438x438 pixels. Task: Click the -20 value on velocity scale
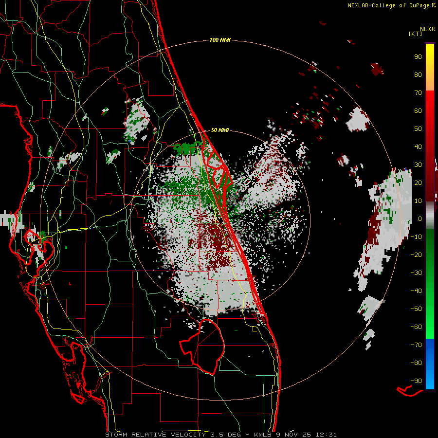point(416,255)
